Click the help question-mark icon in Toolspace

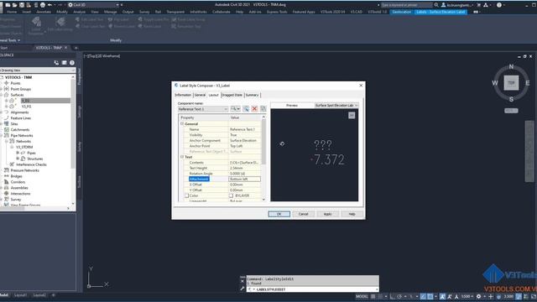[72, 63]
